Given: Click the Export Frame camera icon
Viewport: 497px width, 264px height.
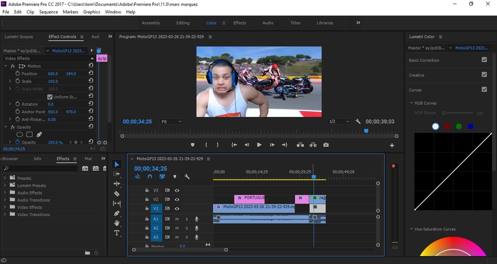Looking at the screenshot, I should click(326, 145).
